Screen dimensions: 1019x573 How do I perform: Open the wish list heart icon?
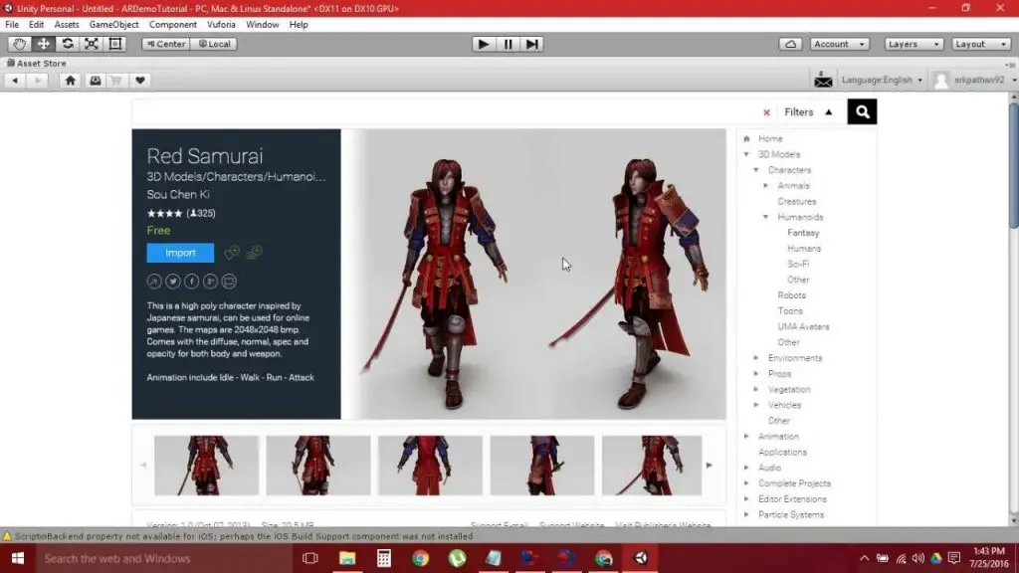(x=141, y=81)
